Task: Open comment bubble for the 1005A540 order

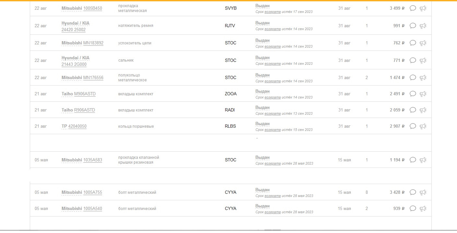Action: coord(413,208)
